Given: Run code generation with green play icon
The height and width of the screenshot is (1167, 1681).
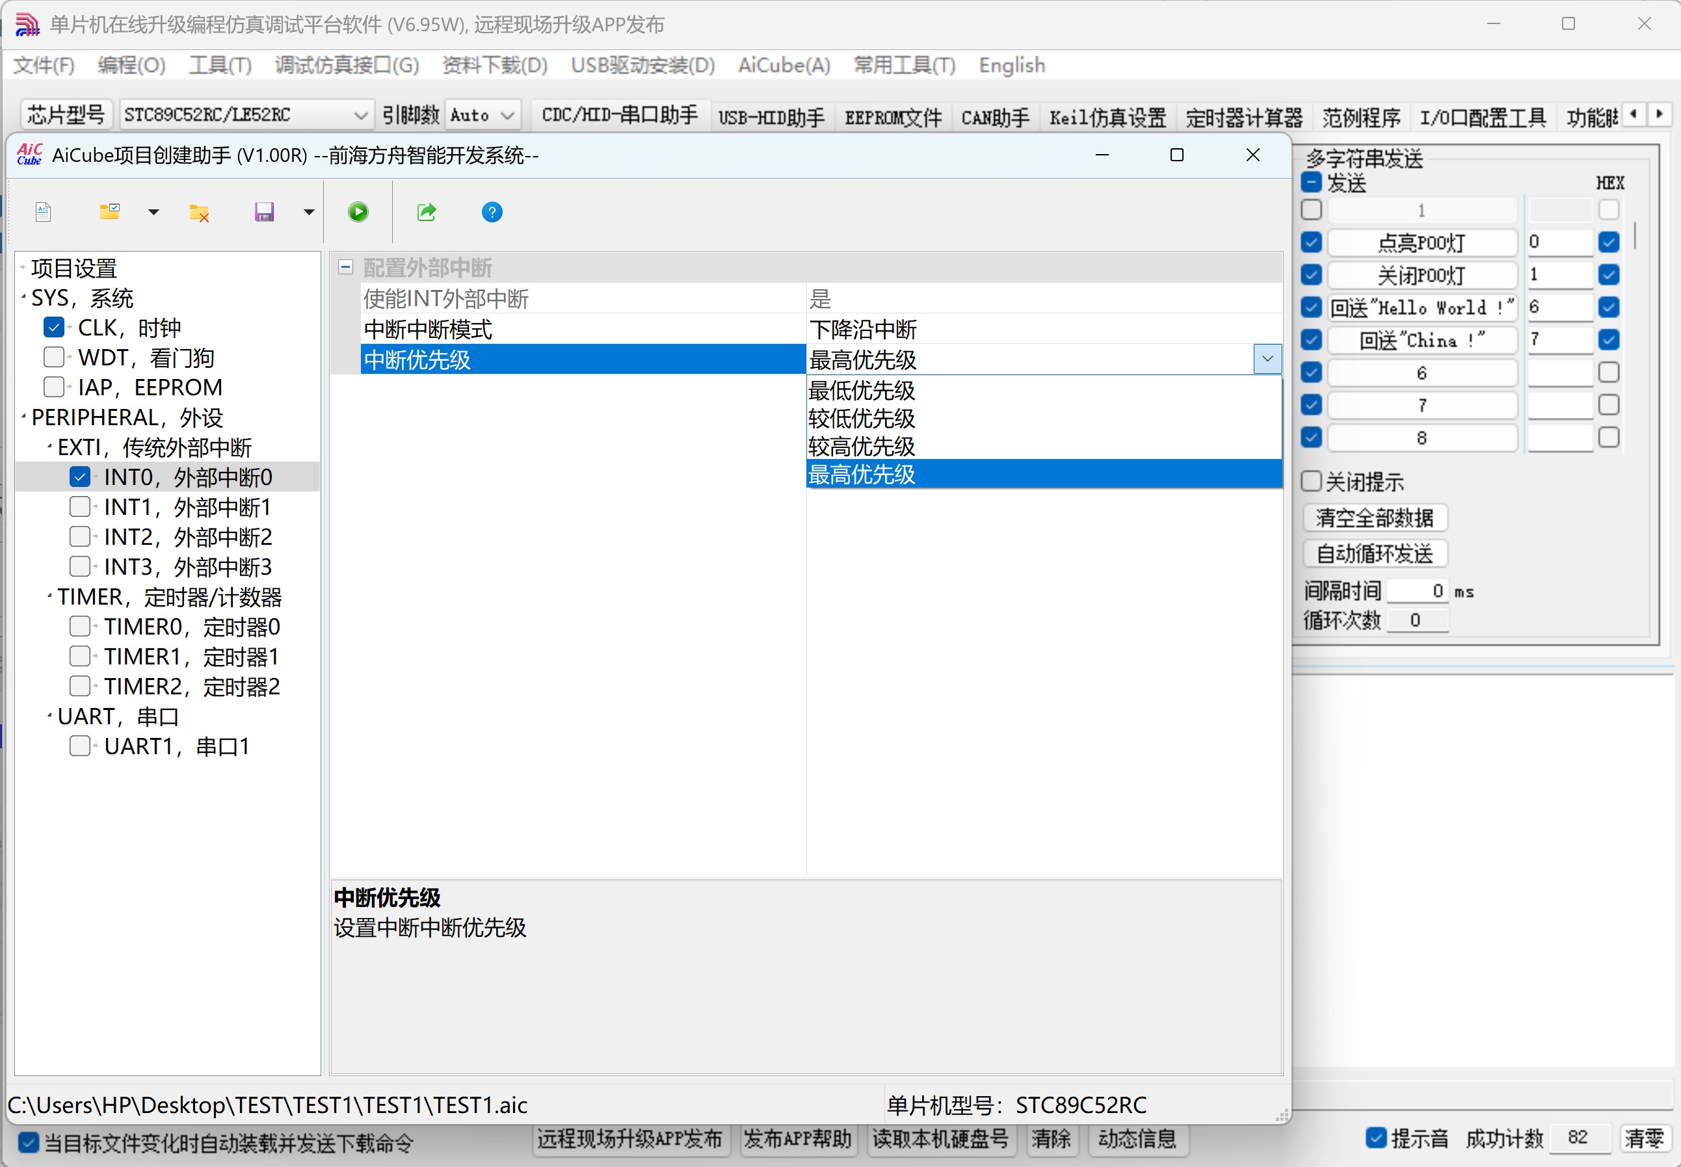Looking at the screenshot, I should pyautogui.click(x=358, y=212).
